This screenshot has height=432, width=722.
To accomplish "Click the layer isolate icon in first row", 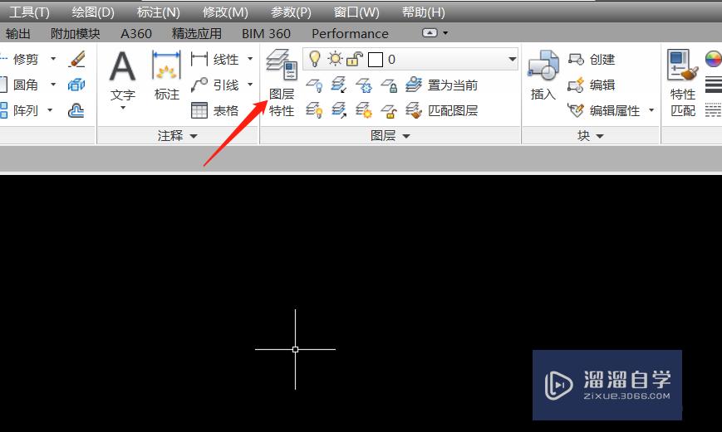I will point(339,85).
